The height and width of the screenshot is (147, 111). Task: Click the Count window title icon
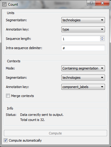tap(4, 4)
